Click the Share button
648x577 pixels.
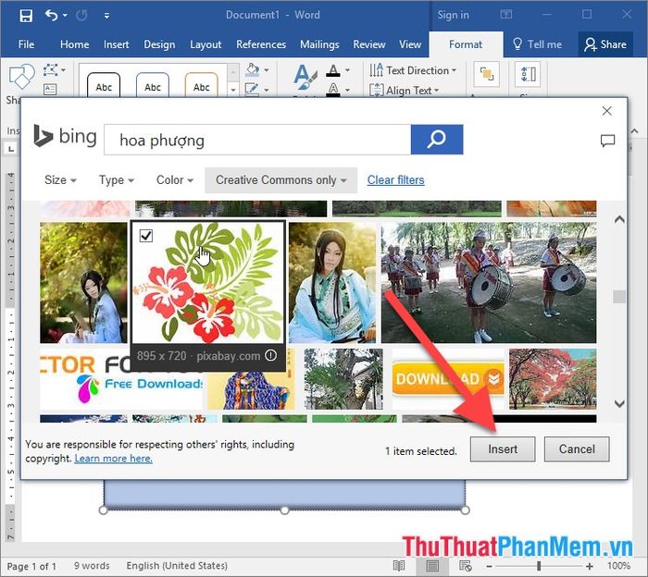pyautogui.click(x=605, y=44)
